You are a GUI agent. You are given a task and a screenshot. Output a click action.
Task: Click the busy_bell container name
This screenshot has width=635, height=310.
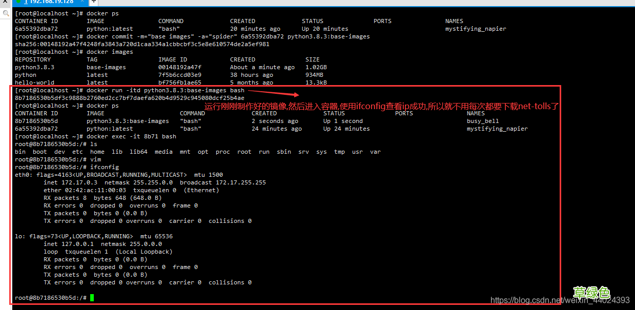(x=482, y=120)
